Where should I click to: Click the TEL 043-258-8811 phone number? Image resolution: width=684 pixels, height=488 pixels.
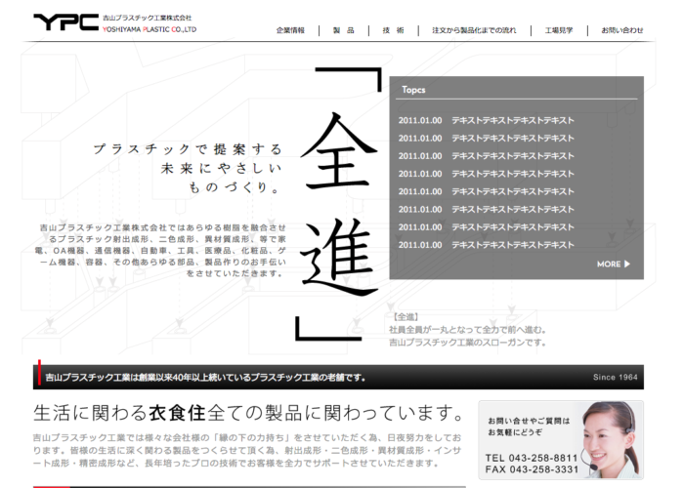coord(529,457)
